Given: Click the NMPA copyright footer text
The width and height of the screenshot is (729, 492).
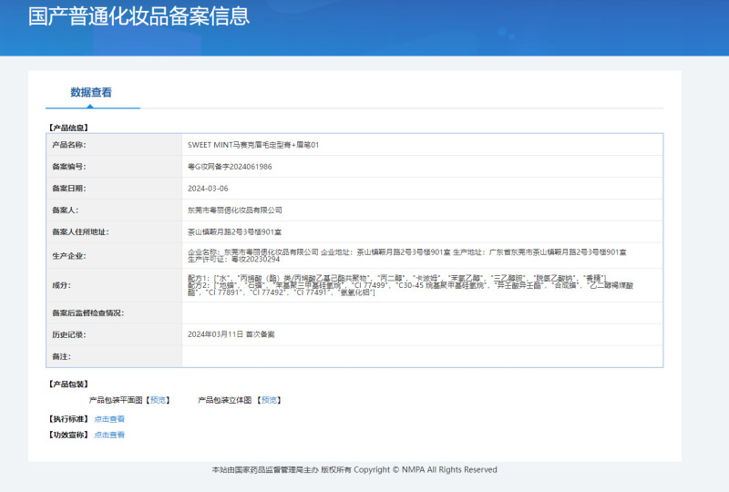Looking at the screenshot, I should tap(354, 470).
